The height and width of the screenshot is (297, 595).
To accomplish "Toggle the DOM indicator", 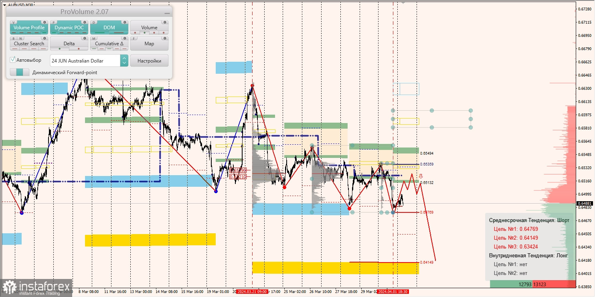I will point(109,28).
